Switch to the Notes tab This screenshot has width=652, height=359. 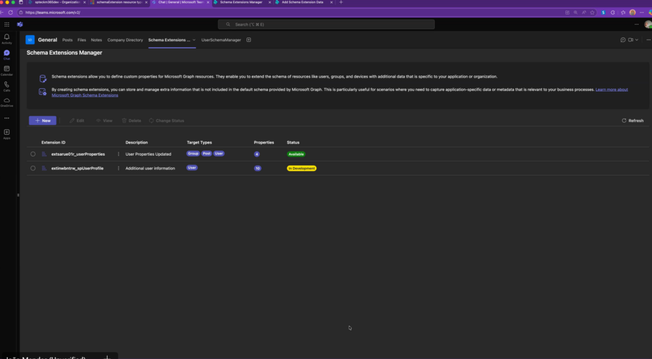point(97,40)
